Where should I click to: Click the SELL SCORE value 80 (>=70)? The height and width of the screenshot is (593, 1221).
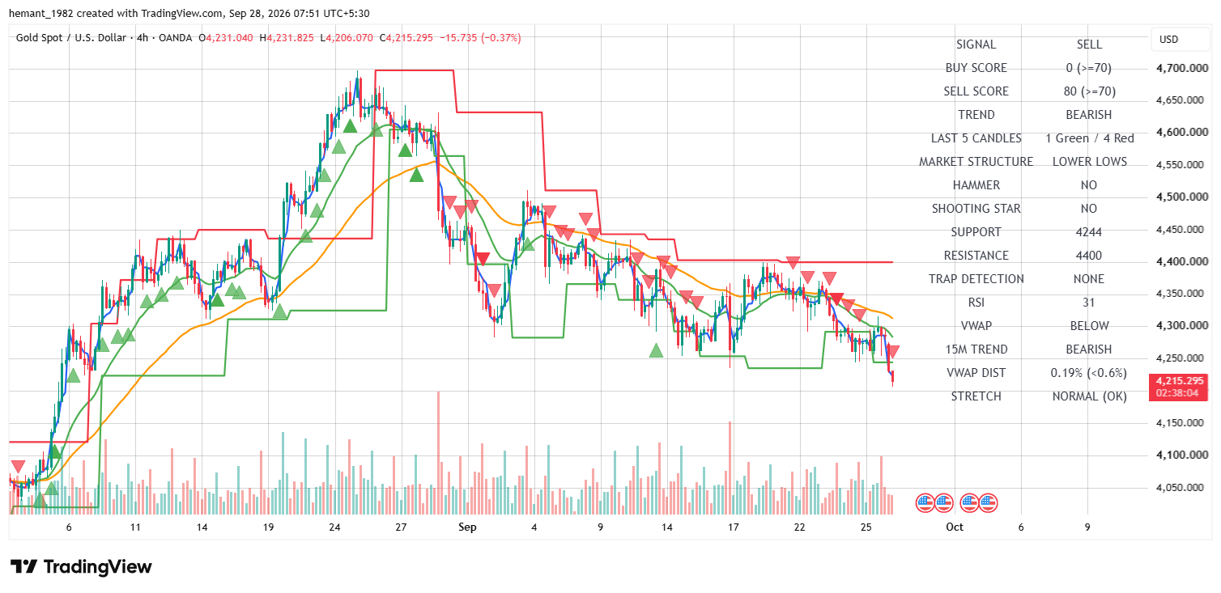pyautogui.click(x=1089, y=91)
